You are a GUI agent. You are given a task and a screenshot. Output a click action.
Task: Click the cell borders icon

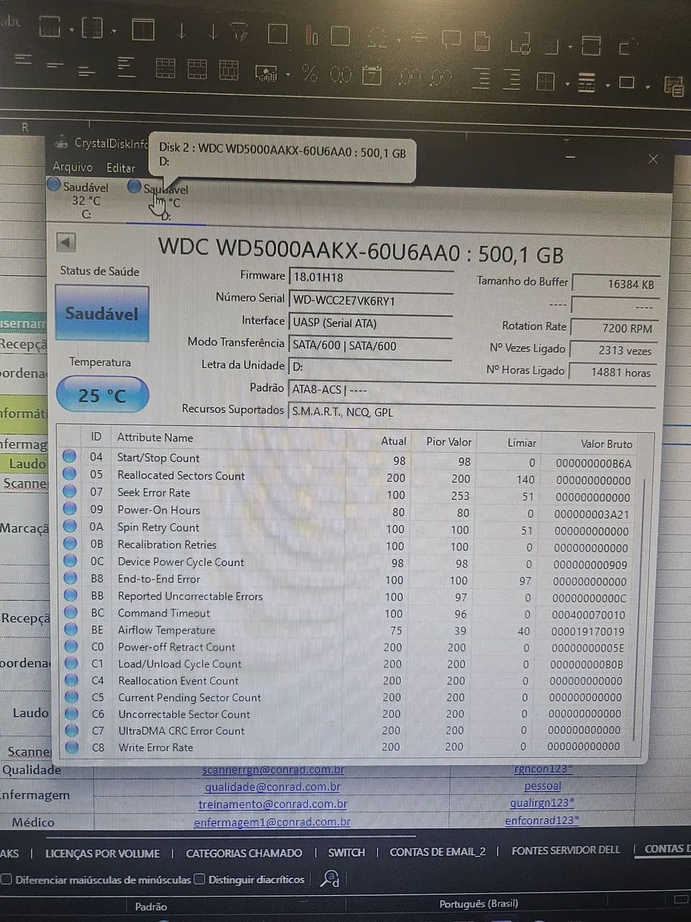tap(546, 81)
